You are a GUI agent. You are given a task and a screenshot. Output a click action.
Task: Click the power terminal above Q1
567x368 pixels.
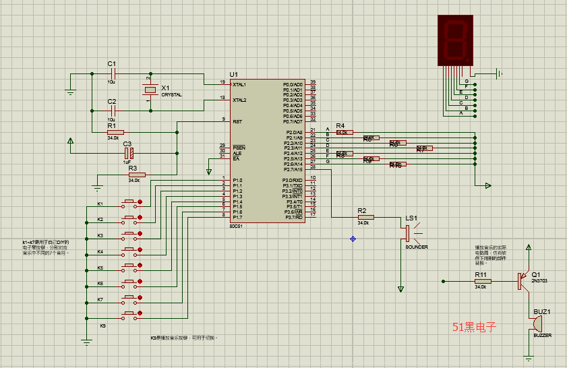pyautogui.click(x=529, y=247)
